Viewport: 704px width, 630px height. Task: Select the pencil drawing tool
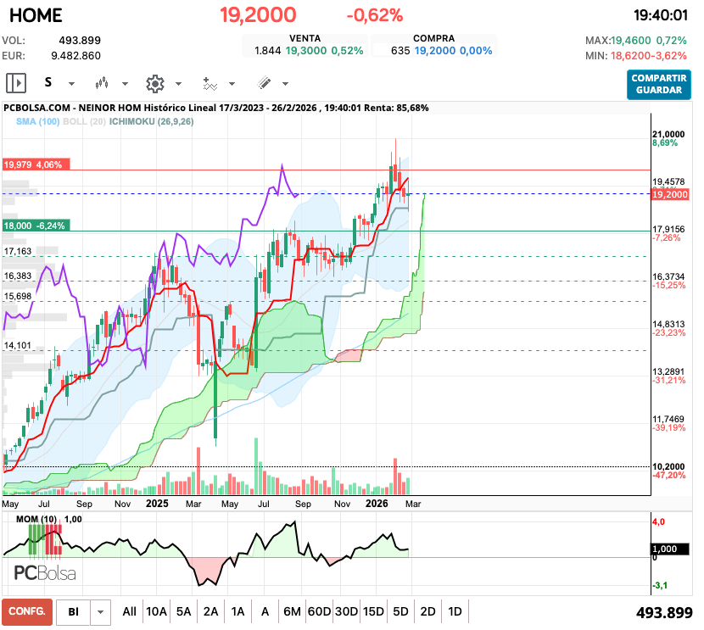tap(264, 83)
